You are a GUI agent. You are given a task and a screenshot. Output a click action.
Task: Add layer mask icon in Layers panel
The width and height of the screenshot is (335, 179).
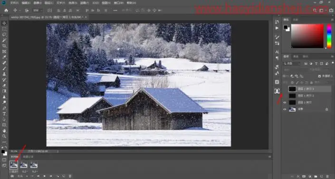coord(304,177)
